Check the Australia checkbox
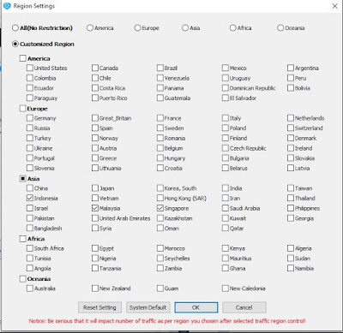 [30, 288]
